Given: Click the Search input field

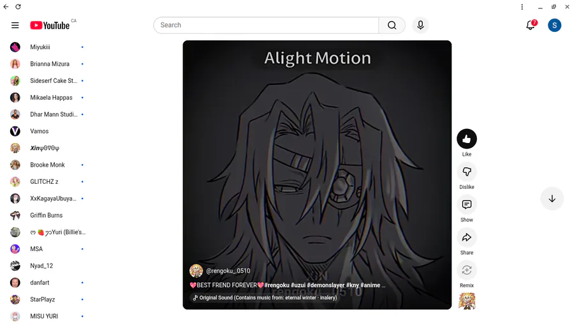Looking at the screenshot, I should 267,26.
